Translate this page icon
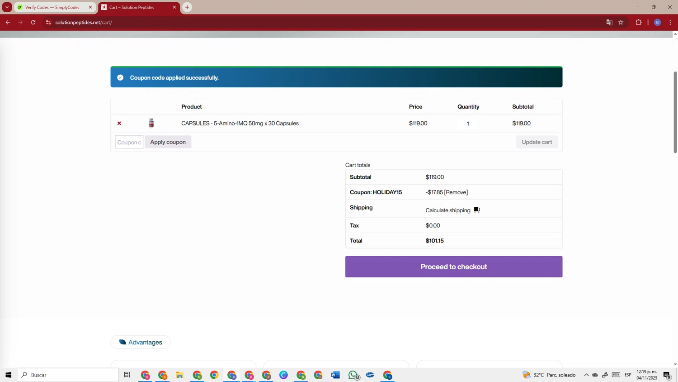Screen dimensions: 678x382 [x=609, y=22]
